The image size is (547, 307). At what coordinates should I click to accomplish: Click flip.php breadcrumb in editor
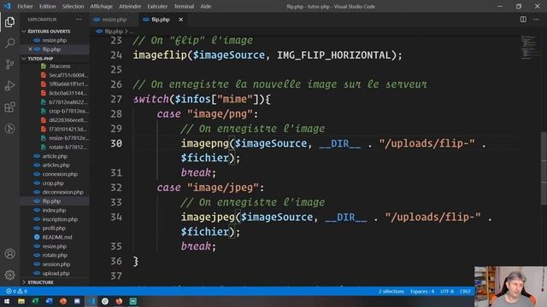114,32
